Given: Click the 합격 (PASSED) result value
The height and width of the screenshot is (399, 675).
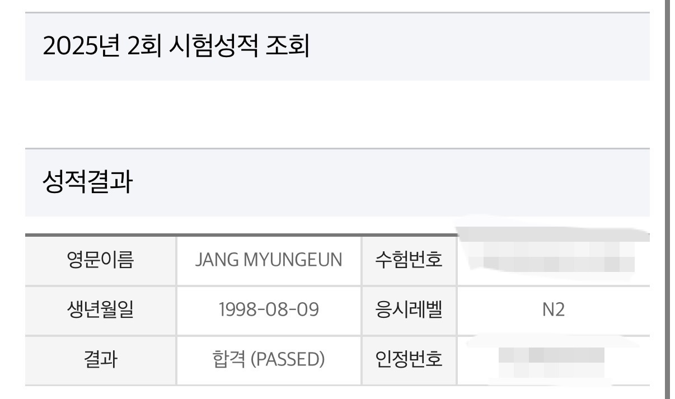Looking at the screenshot, I should pos(269,360).
